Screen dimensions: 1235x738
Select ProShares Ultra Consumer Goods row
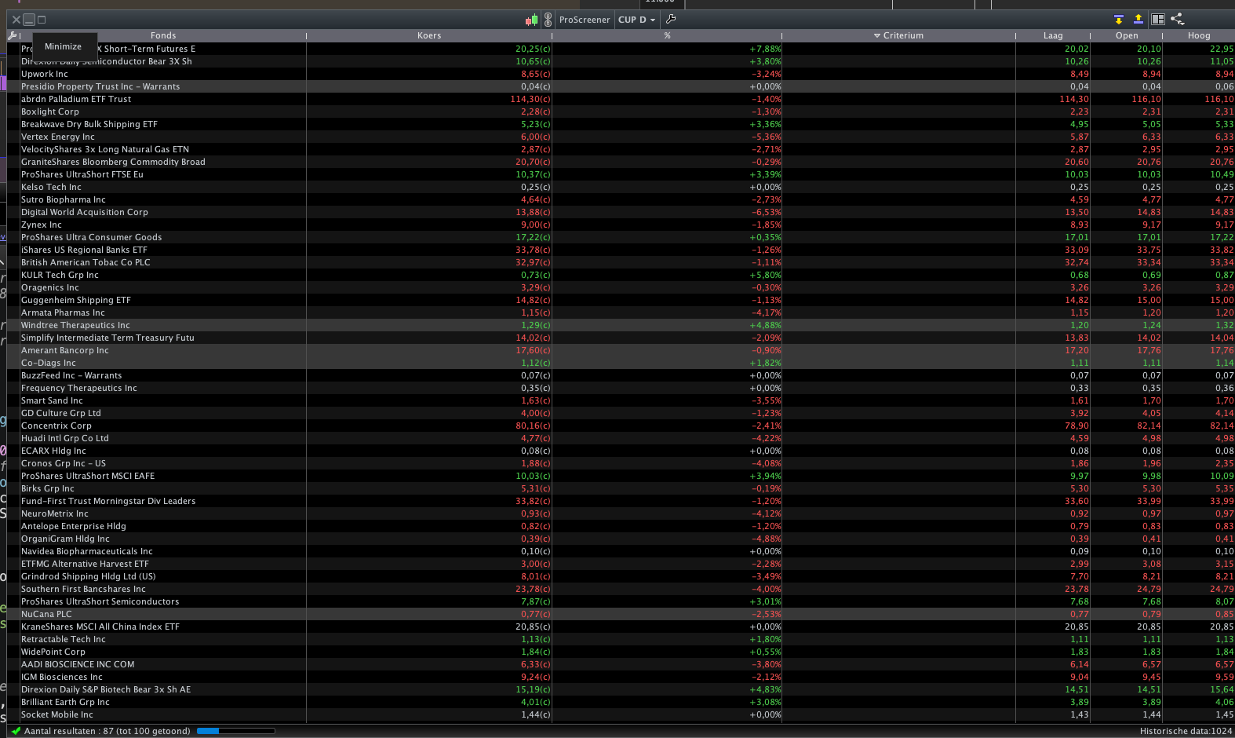click(x=621, y=237)
